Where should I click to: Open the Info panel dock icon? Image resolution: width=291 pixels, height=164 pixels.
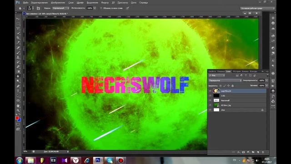click(273, 23)
